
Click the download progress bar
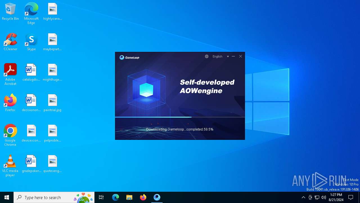pos(180,117)
